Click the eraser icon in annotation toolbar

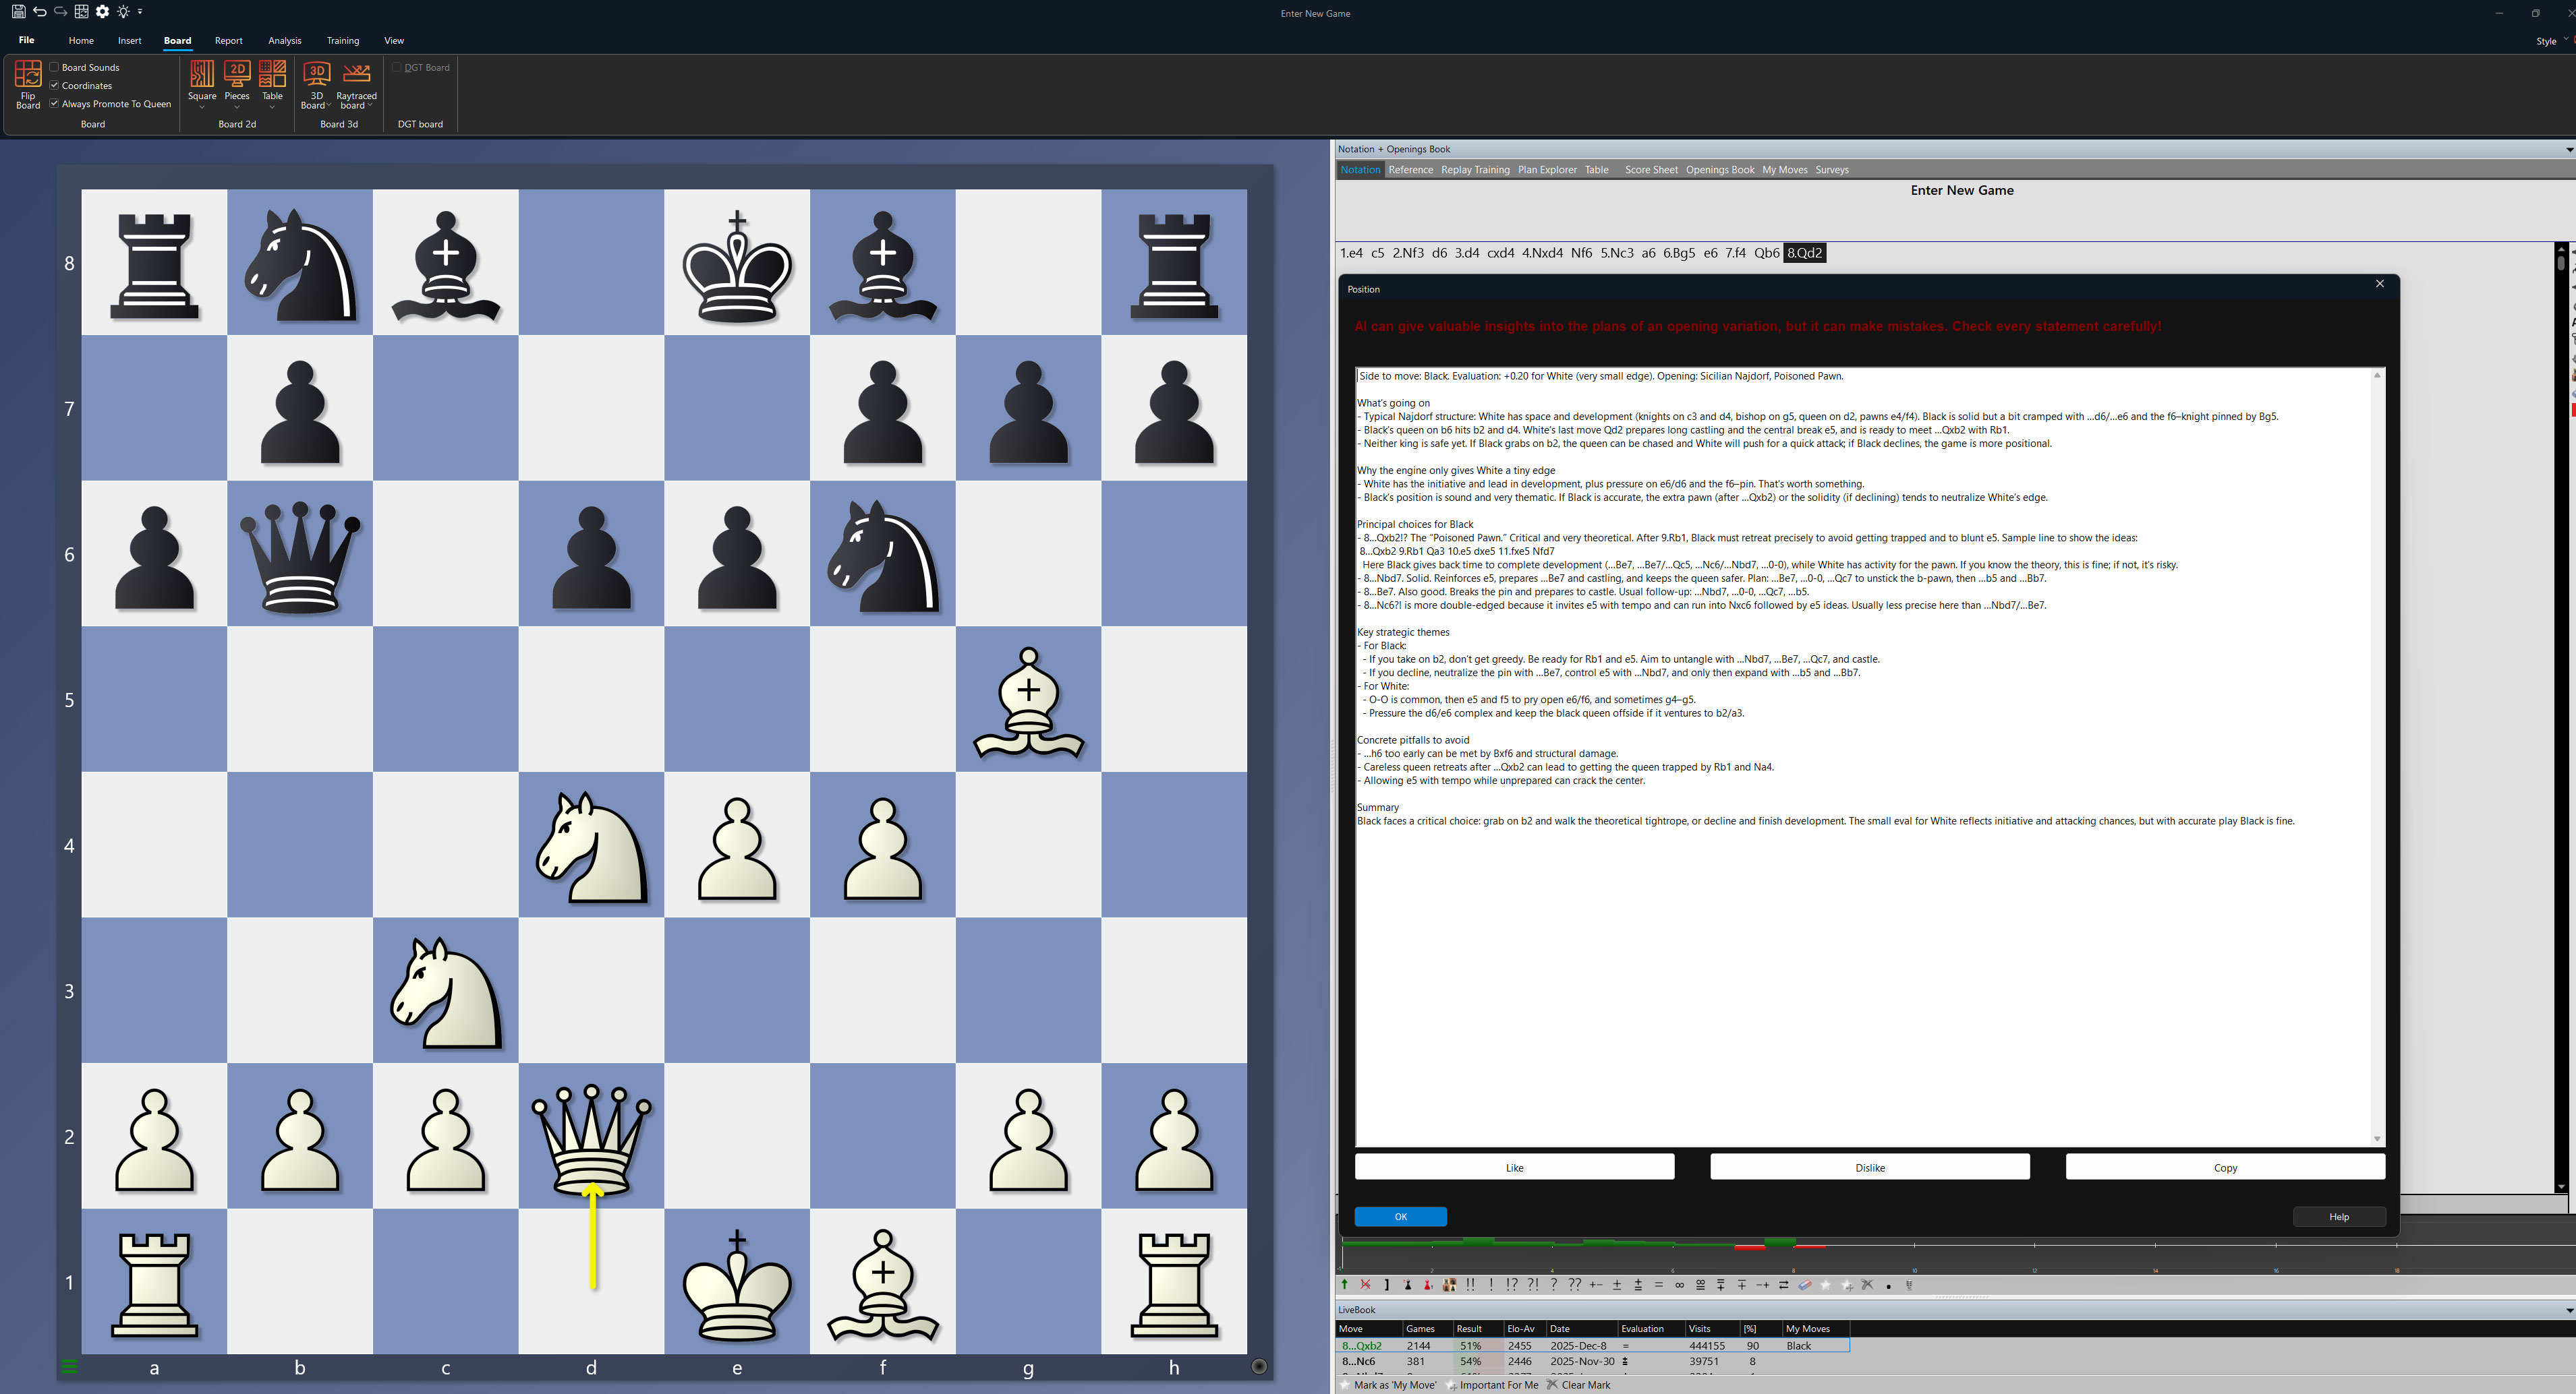(x=1805, y=1285)
